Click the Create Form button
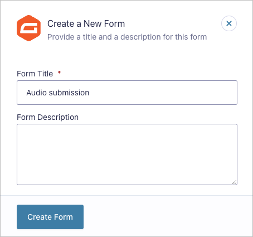The image size is (253, 237). pos(50,217)
